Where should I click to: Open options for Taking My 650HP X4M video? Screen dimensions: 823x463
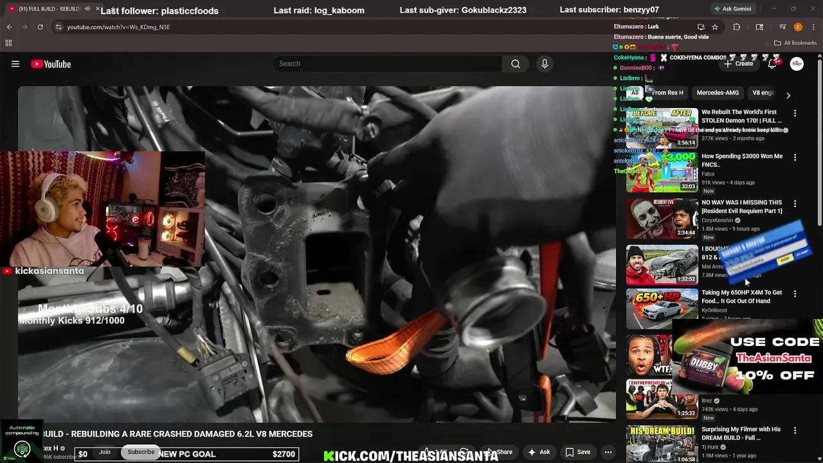(x=795, y=294)
